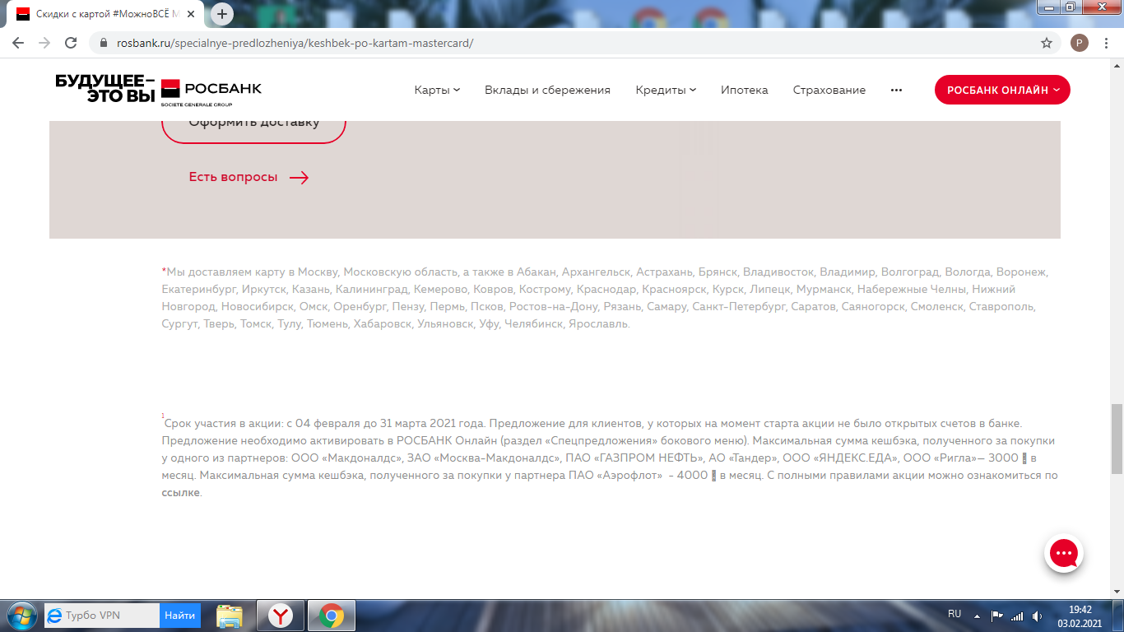
Task: Reload the current Rosbank page
Action: click(71, 43)
